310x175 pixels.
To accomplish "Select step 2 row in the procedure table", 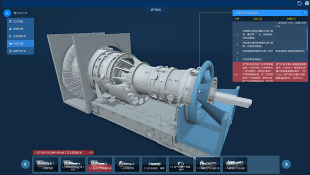I will point(270,34).
